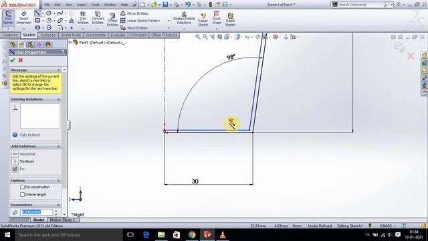Open File Explorer from the taskbar
The height and width of the screenshot is (241, 428).
coord(161,235)
